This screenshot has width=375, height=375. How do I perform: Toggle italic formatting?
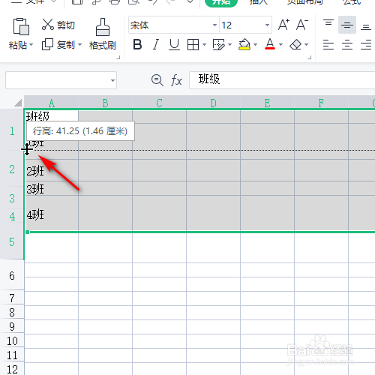coord(156,45)
